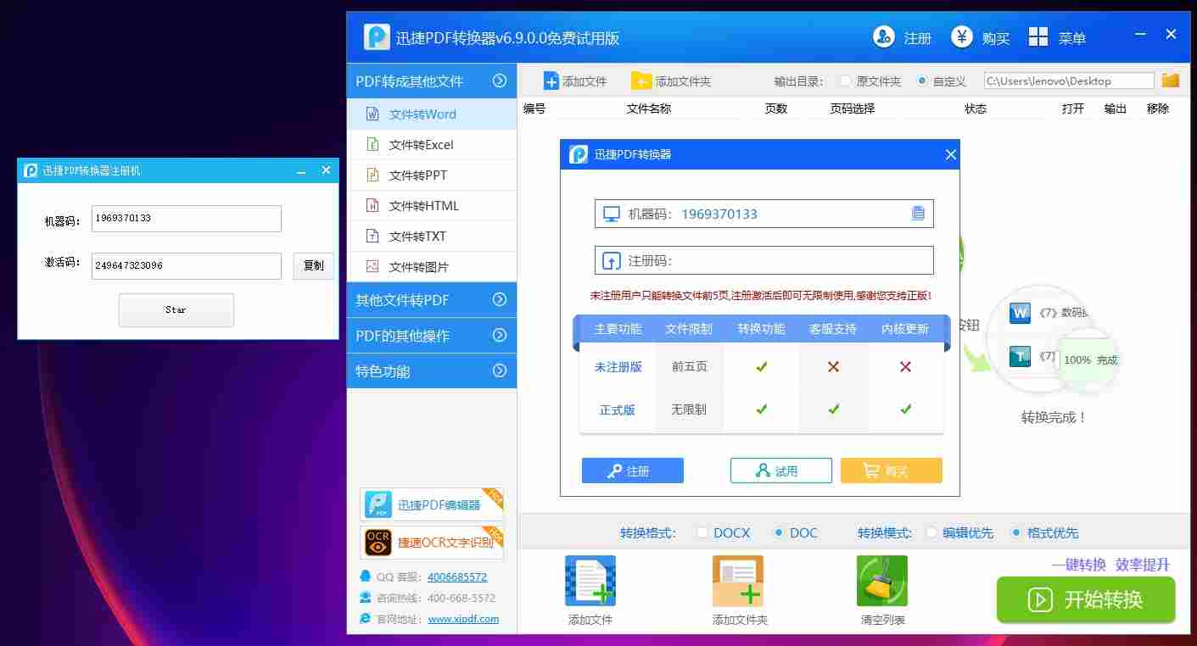Viewport: 1197px width, 646px height.
Task: Click the TXT icon beside 文件转TXT
Action: point(372,236)
